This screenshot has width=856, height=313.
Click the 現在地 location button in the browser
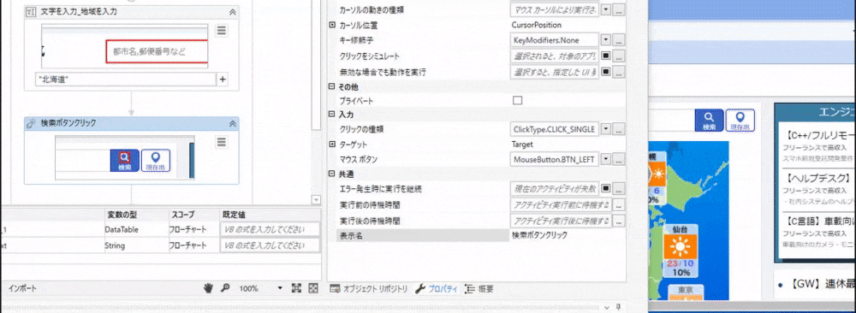coord(740,121)
